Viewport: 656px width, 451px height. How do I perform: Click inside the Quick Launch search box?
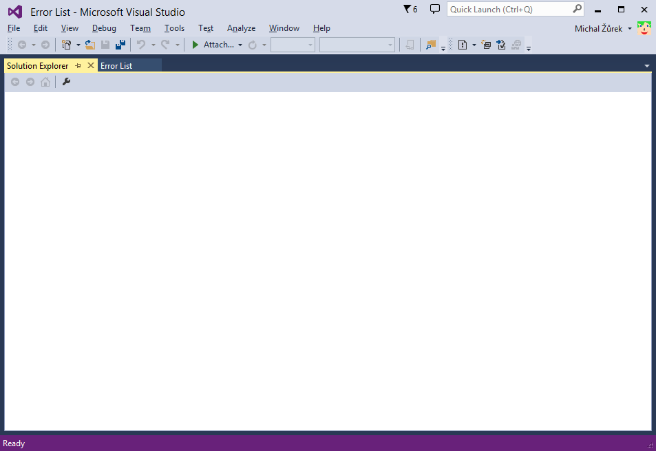509,9
